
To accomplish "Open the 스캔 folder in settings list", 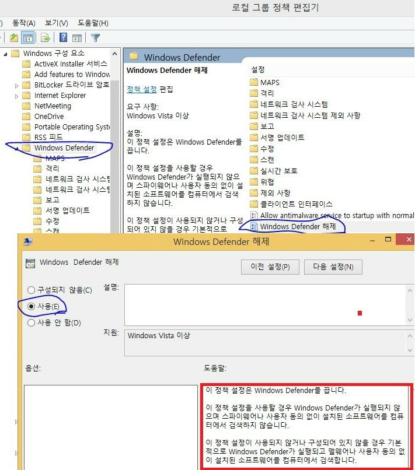I will click(x=262, y=160).
